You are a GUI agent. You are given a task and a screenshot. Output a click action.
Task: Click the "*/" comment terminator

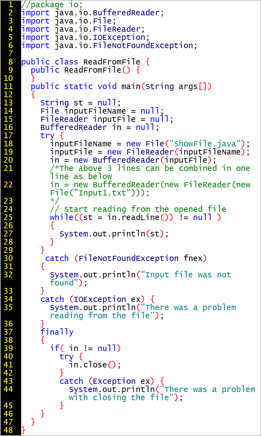[x=55, y=201]
